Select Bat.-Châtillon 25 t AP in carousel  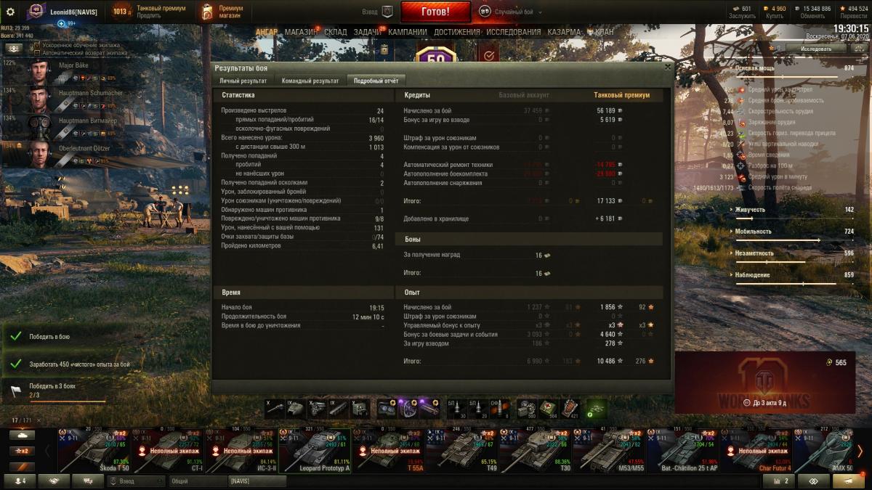[682, 450]
